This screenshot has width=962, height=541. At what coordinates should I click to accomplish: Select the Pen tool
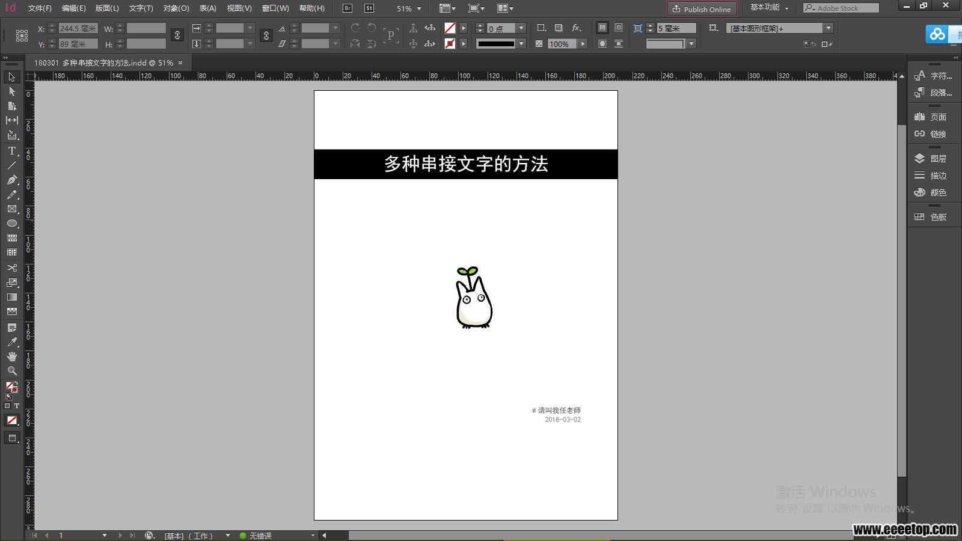point(11,180)
